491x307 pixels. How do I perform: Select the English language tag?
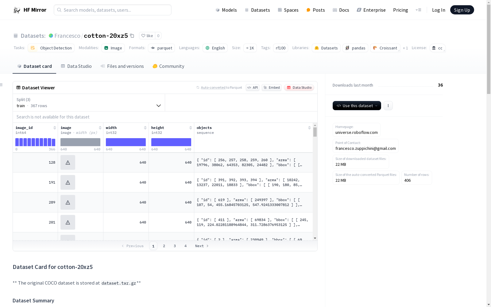(215, 48)
